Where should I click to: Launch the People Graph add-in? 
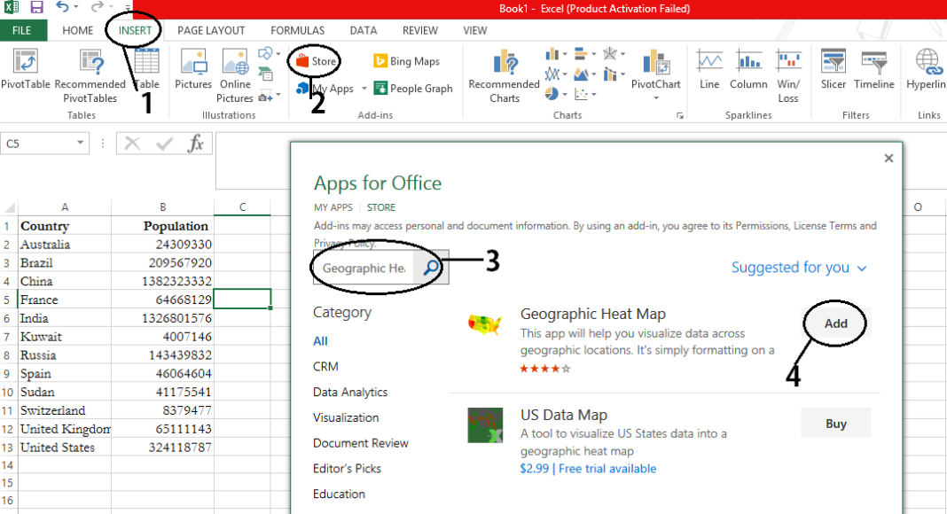click(x=413, y=89)
